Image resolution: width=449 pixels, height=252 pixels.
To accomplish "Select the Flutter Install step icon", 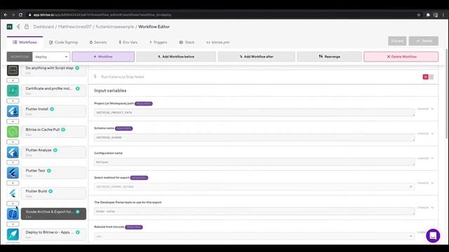I will click(x=13, y=111).
